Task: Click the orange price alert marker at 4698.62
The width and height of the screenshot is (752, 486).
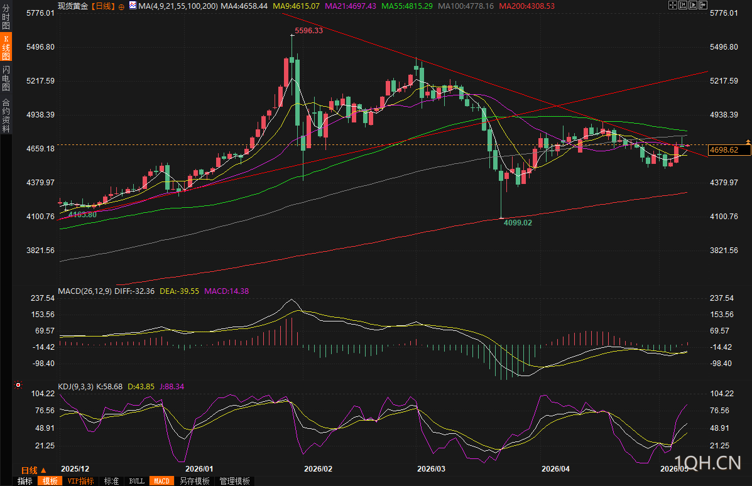Action: click(x=748, y=143)
